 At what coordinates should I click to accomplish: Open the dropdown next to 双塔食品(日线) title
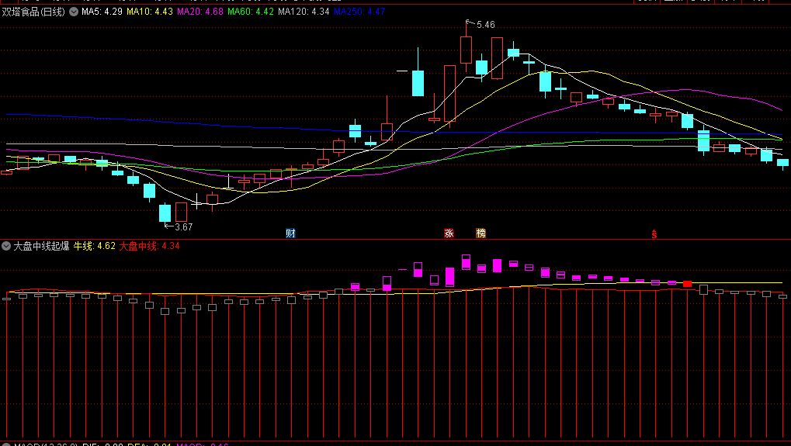click(x=74, y=12)
